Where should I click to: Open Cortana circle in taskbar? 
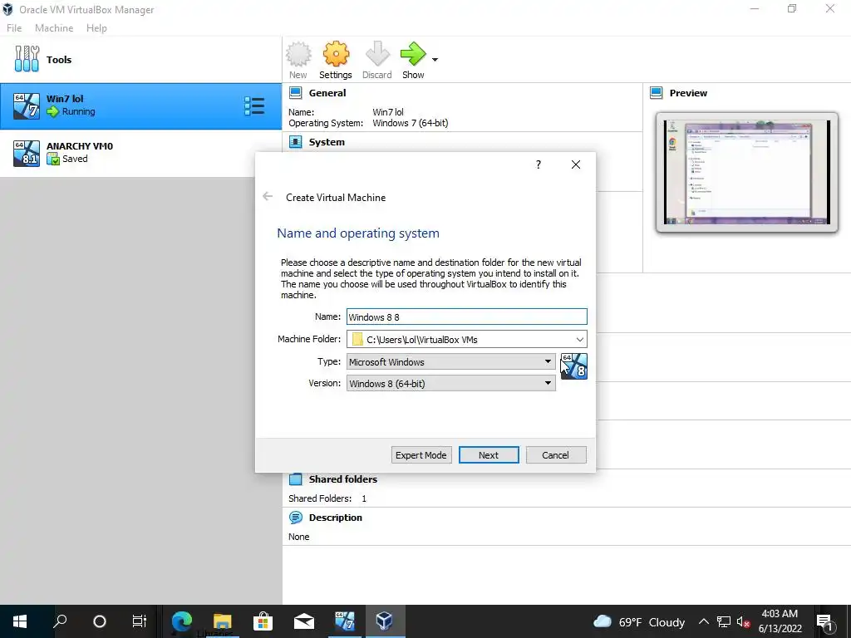coord(100,621)
